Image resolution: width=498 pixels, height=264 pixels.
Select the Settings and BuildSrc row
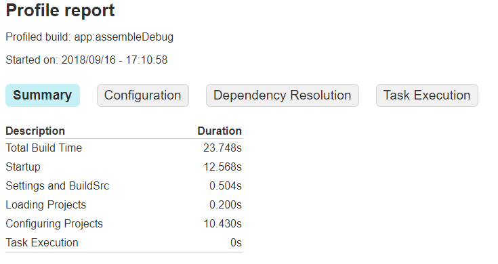pyautogui.click(x=124, y=185)
